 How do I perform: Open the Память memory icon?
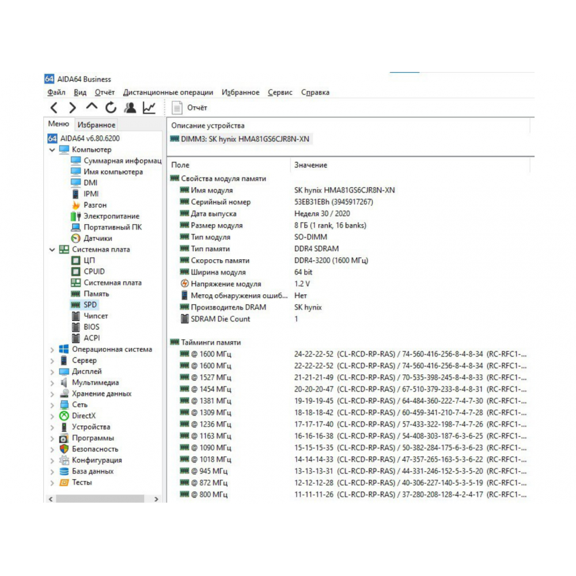coord(75,294)
